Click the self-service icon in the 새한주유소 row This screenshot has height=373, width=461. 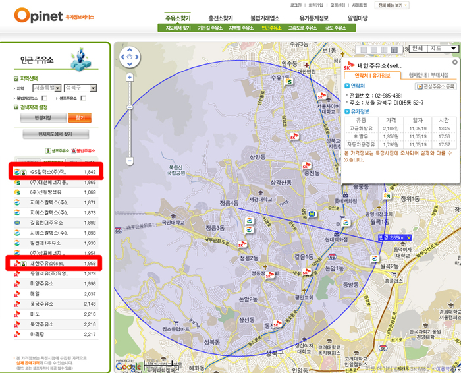point(24,264)
